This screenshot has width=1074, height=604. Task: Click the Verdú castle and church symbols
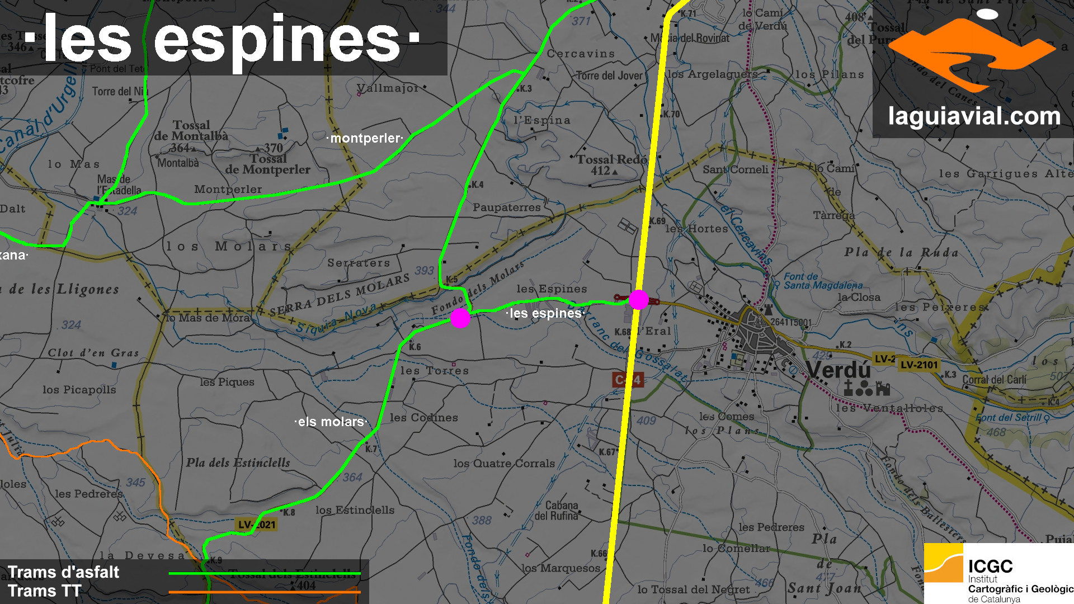[x=866, y=388]
